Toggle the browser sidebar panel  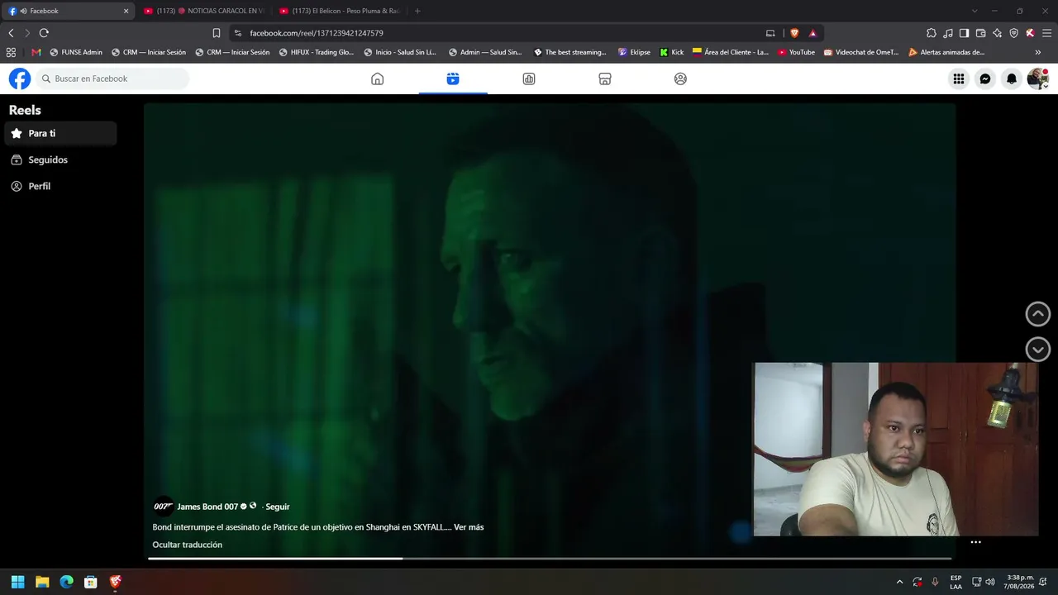coord(965,33)
